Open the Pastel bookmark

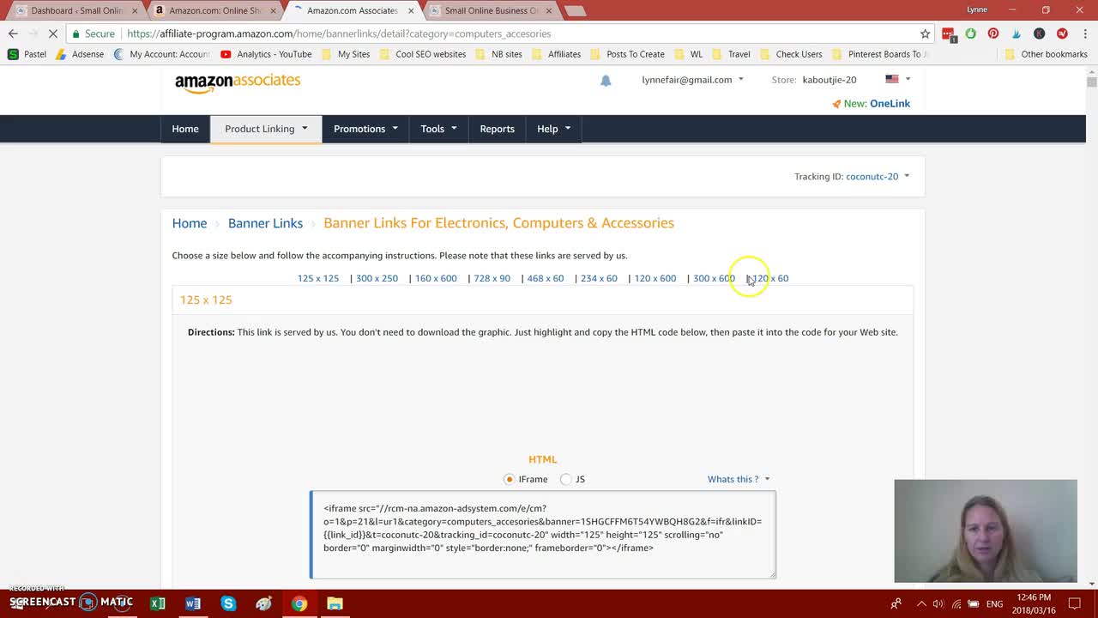[x=27, y=54]
